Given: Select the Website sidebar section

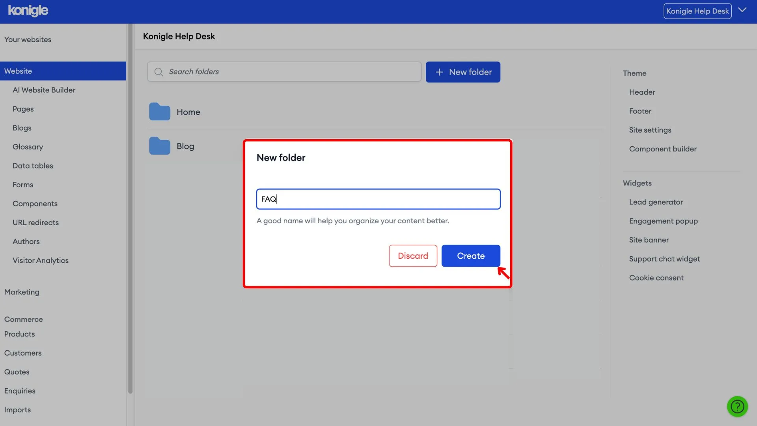Looking at the screenshot, I should 63,71.
